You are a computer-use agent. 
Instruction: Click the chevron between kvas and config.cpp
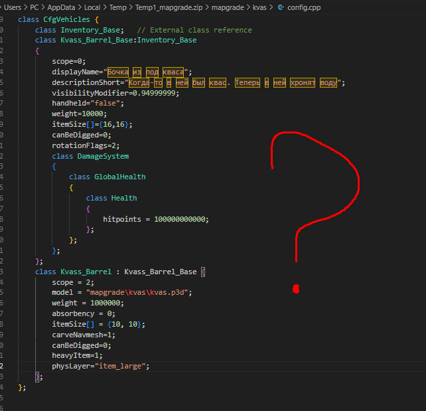click(x=271, y=7)
